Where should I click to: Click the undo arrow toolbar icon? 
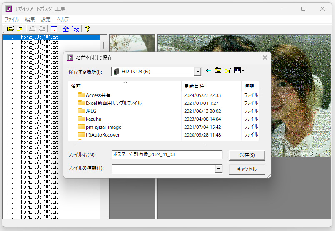click(x=32, y=29)
